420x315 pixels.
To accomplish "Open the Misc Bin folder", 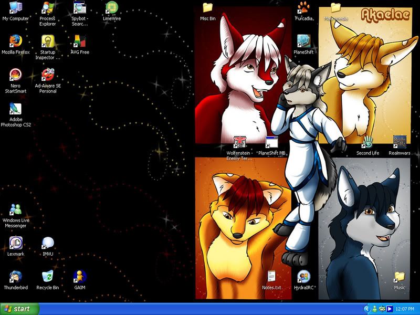I will pos(207,11).
